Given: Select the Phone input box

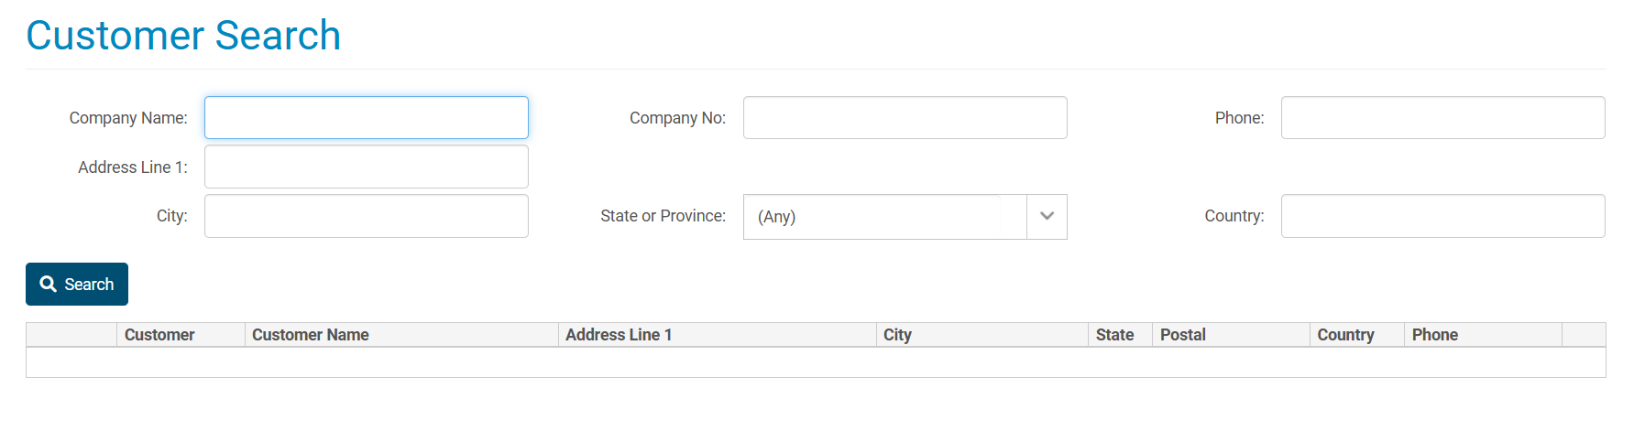Looking at the screenshot, I should tap(1443, 118).
